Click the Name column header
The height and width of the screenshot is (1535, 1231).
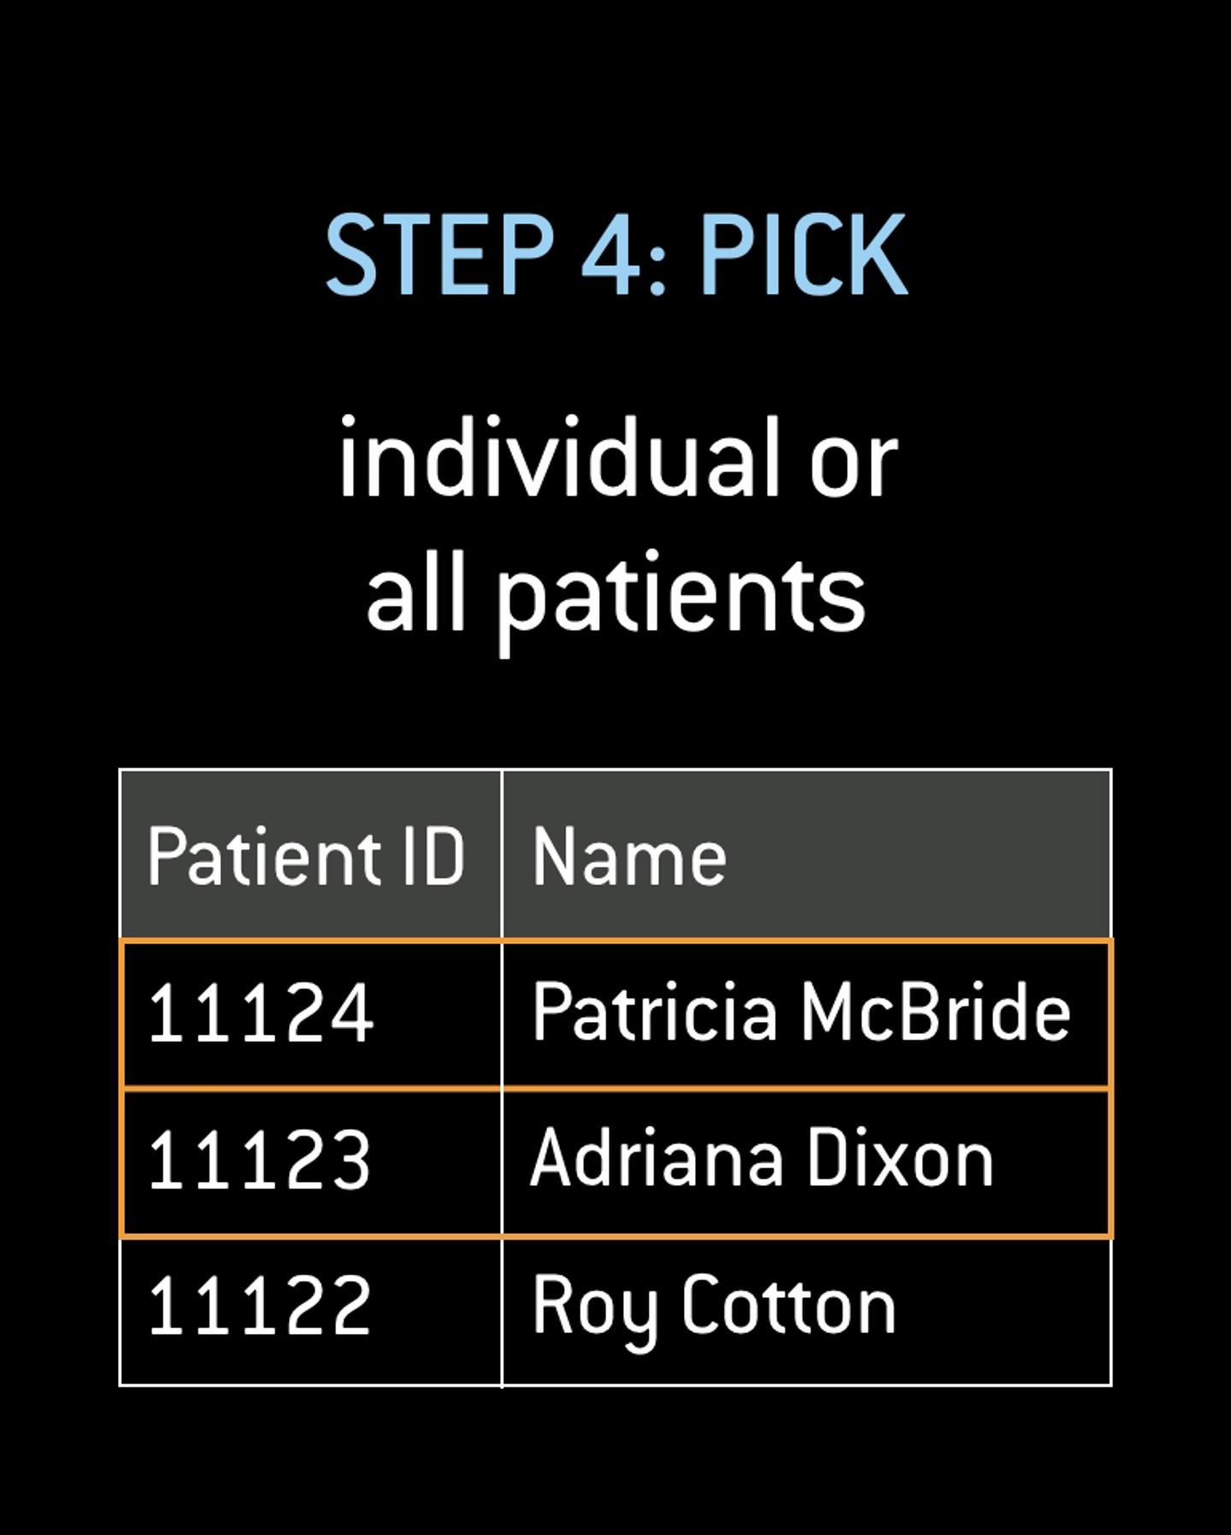click(x=629, y=856)
